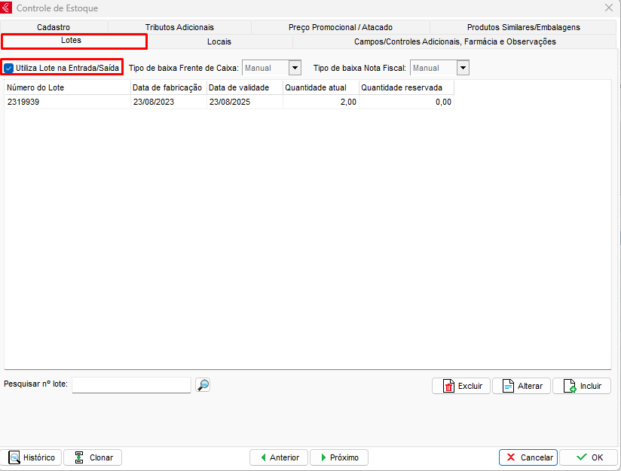Go to next record with Próximo arrow
Image resolution: width=621 pixels, height=471 pixels.
point(338,457)
